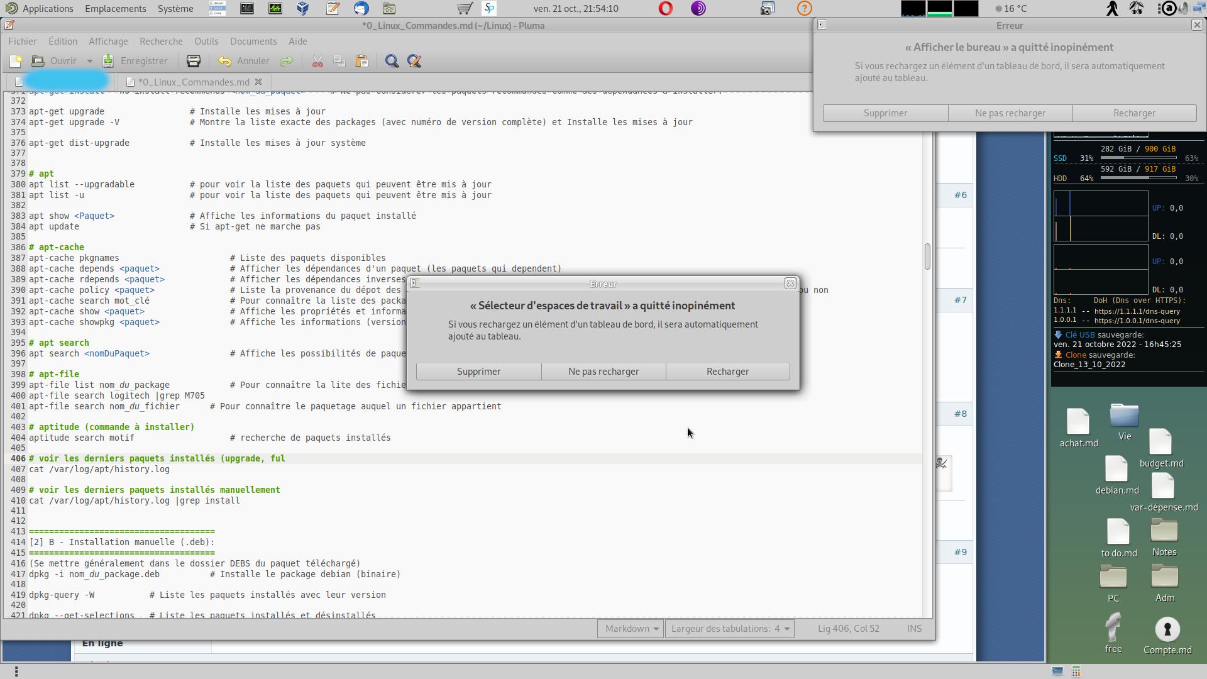1207x679 pixels.
Task: Open the Recherche menu
Action: pos(161,41)
